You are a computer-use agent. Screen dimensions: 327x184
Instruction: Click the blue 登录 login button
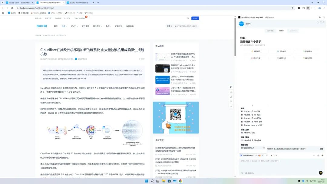(195, 18)
